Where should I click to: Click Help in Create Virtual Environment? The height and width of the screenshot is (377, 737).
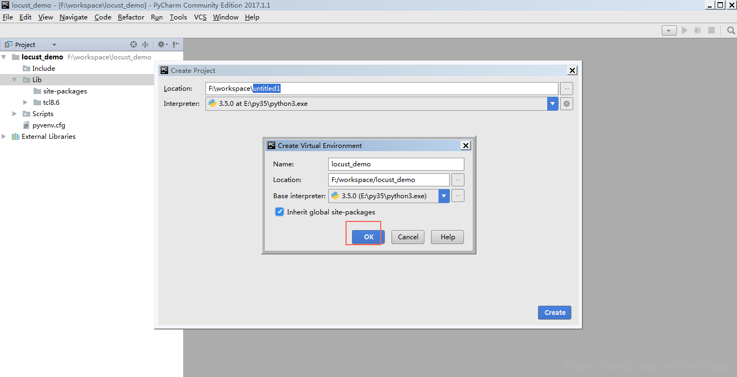coord(447,237)
